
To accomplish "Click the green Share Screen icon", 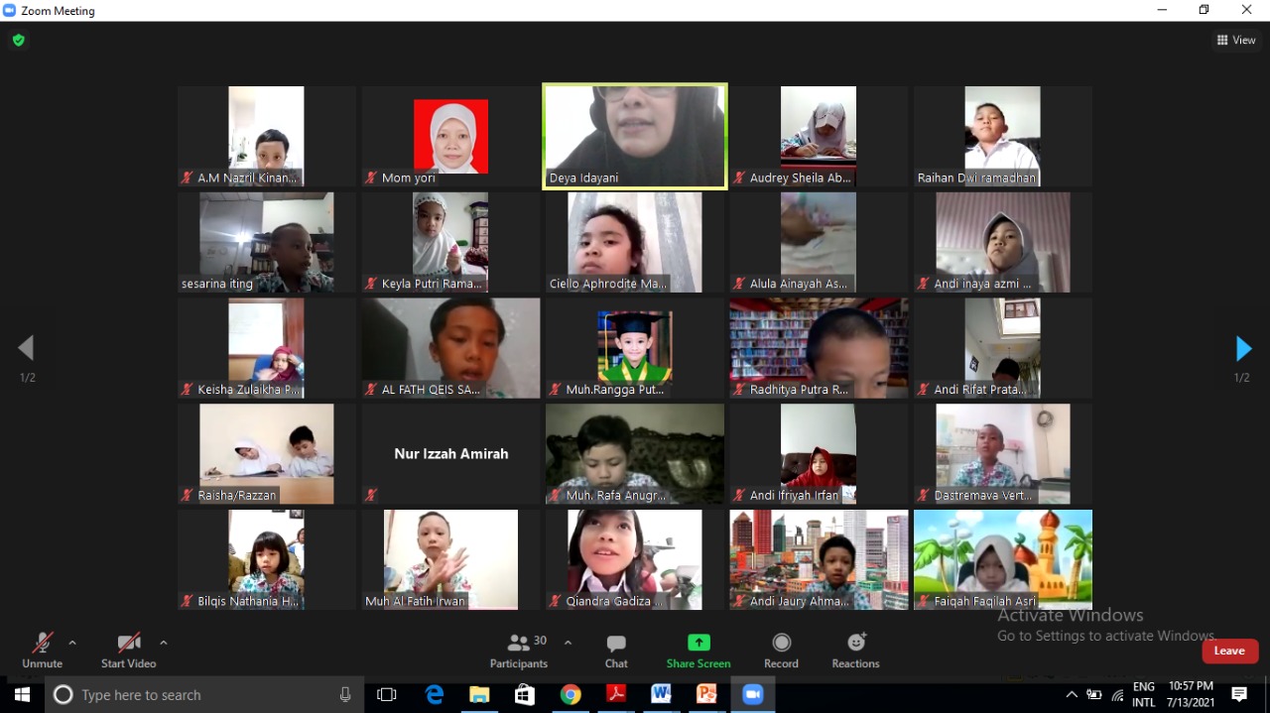I will (x=698, y=644).
